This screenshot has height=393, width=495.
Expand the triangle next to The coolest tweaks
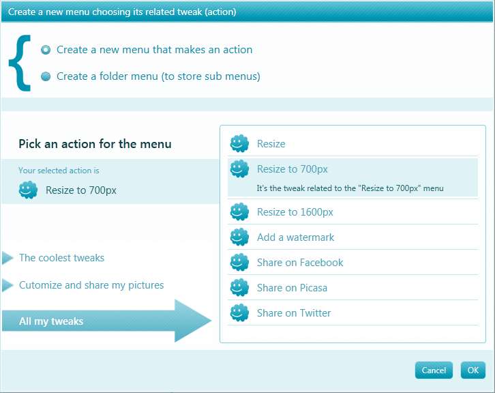[x=7, y=258]
